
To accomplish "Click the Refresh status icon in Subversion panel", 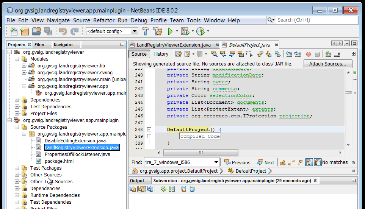I will point(163,189).
